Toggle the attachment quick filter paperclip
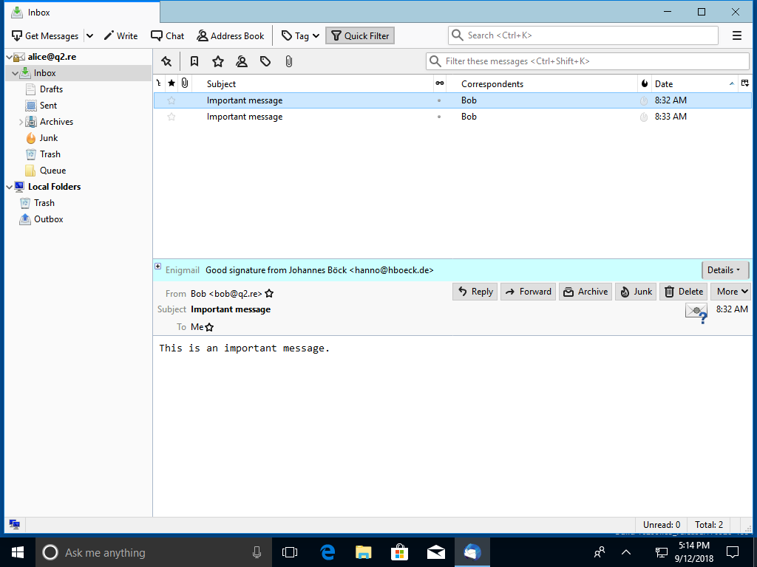Screen dimensions: 757x567 (x=288, y=61)
